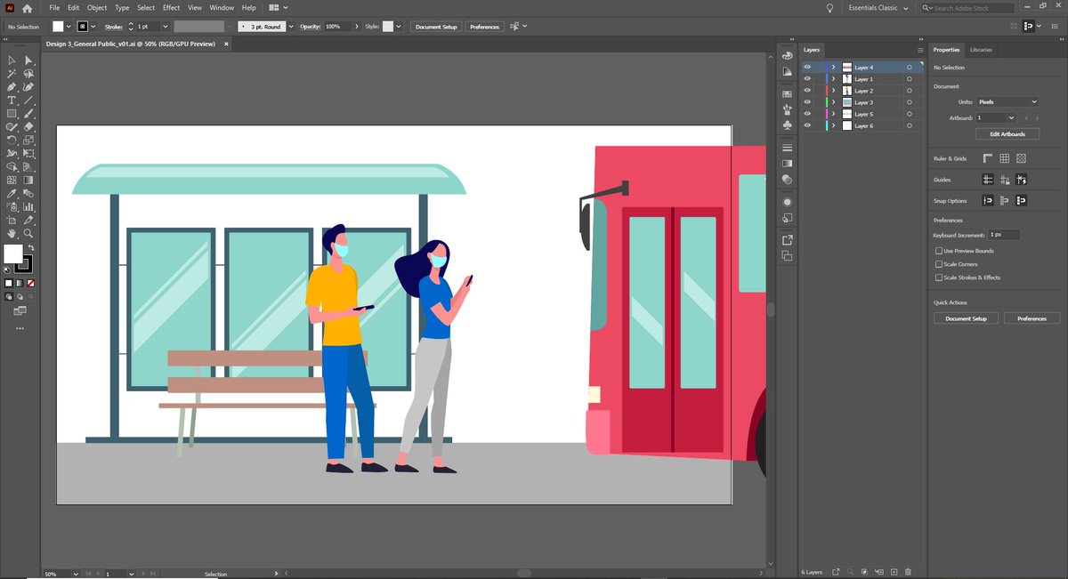Select the Direct Selection tool
Screen dimensions: 1068x579
[28, 60]
